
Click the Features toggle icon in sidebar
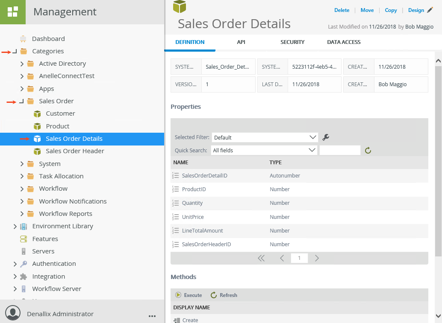(24, 239)
